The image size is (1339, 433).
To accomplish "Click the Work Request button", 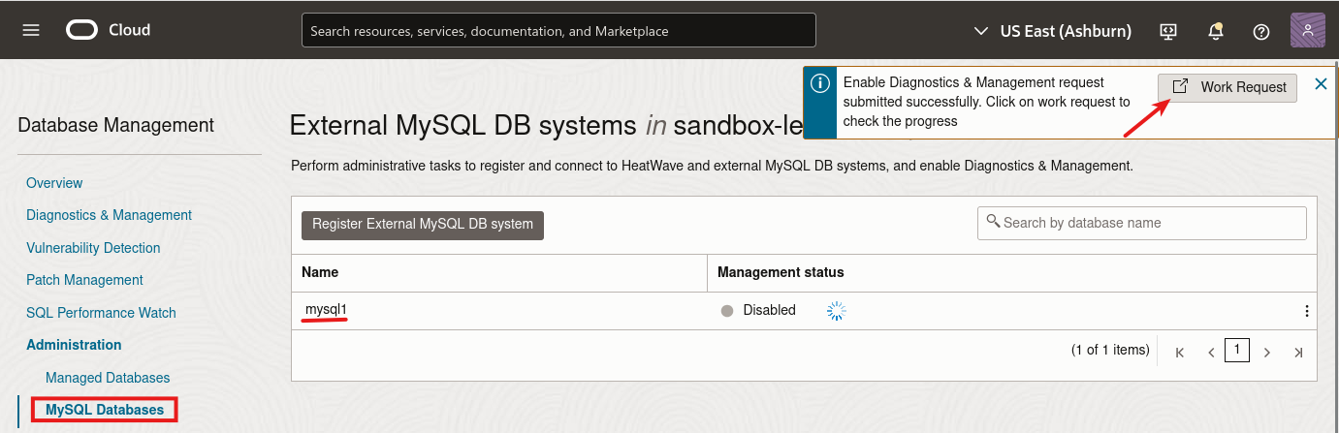I will coord(1227,86).
